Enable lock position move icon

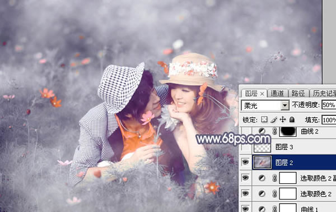tap(283, 119)
